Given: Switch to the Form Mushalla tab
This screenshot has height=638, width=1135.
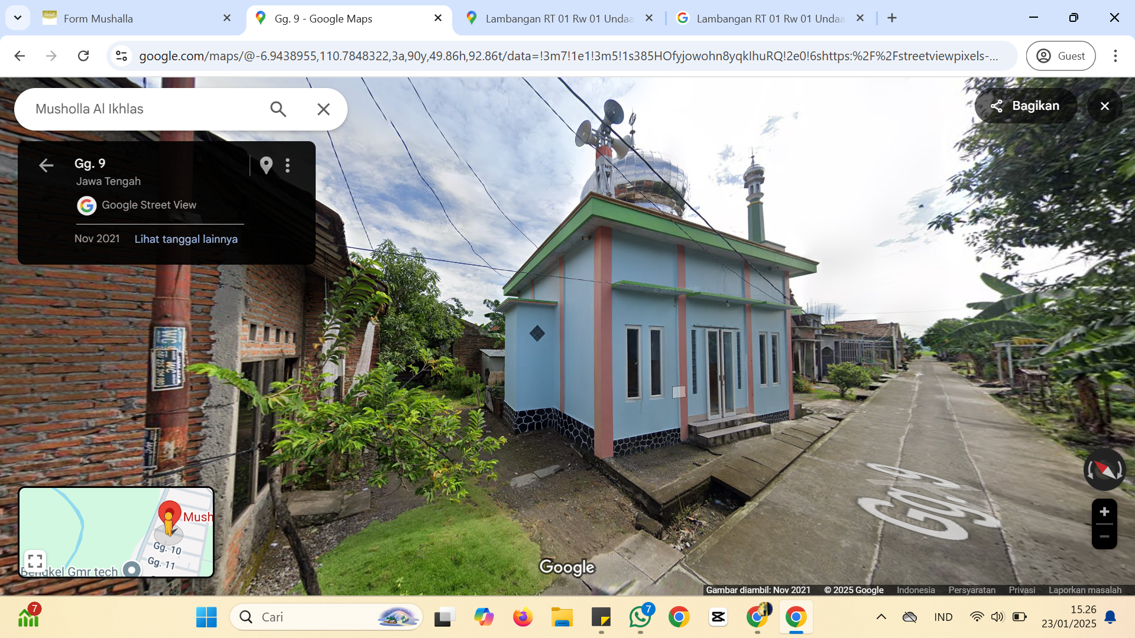Looking at the screenshot, I should (x=137, y=18).
